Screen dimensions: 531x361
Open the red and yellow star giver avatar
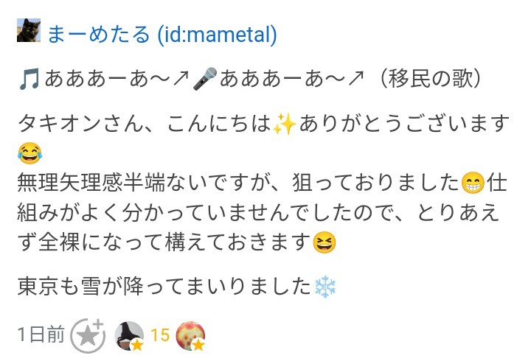point(190,335)
